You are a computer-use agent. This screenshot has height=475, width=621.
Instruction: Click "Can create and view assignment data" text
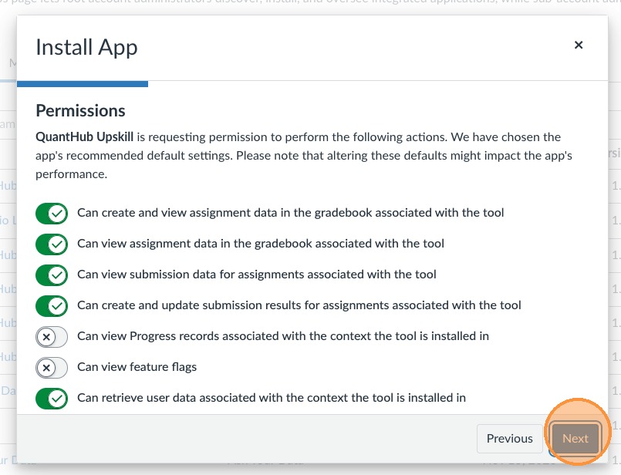tap(290, 213)
